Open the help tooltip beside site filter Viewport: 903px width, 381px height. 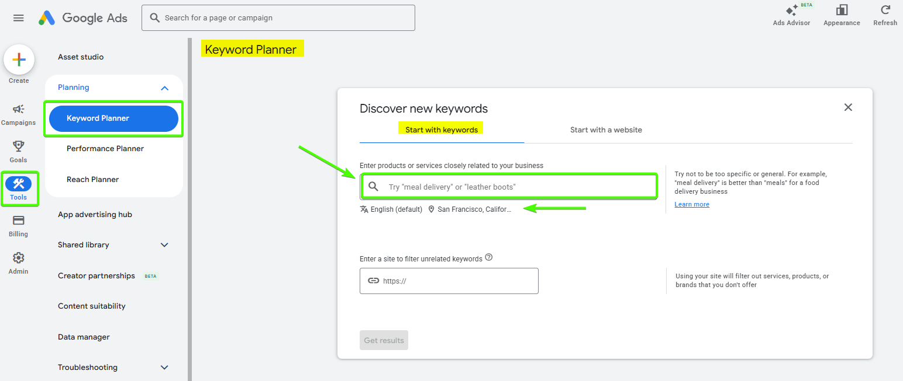pyautogui.click(x=489, y=257)
